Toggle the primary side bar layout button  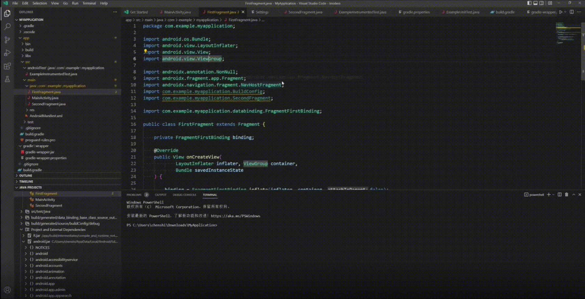click(529, 3)
